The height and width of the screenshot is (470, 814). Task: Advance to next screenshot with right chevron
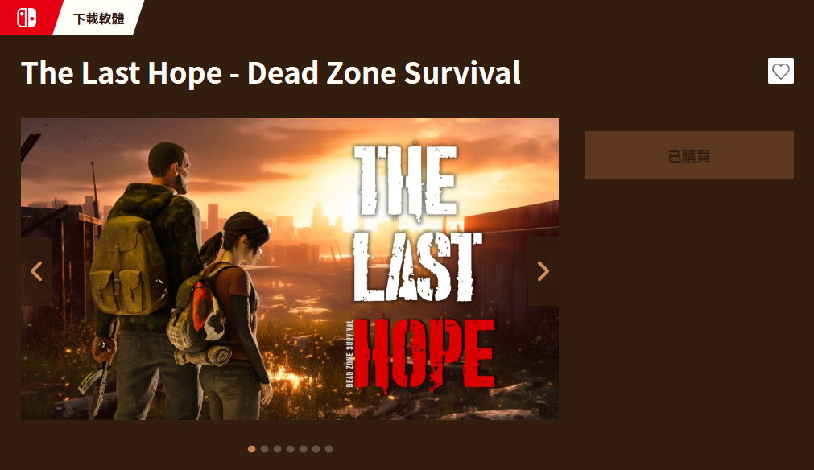[x=543, y=270]
